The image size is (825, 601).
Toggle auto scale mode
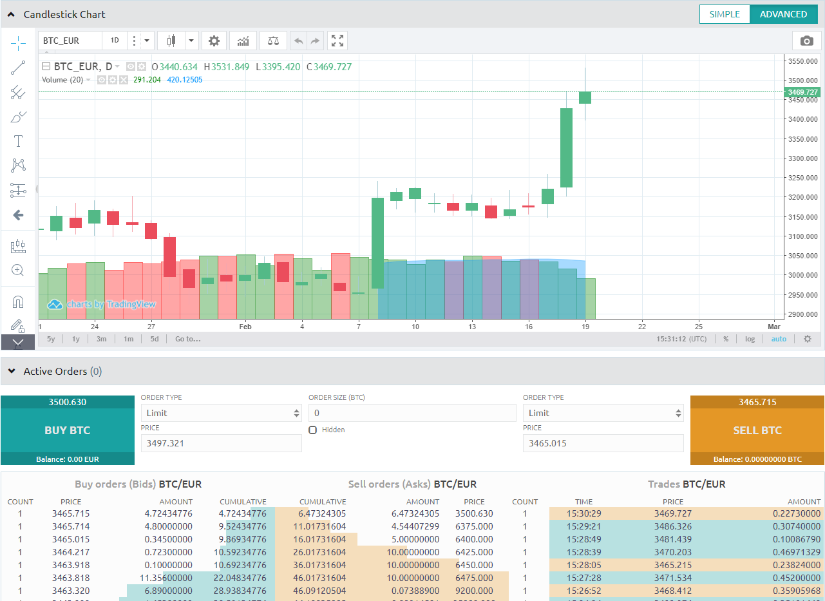(779, 339)
